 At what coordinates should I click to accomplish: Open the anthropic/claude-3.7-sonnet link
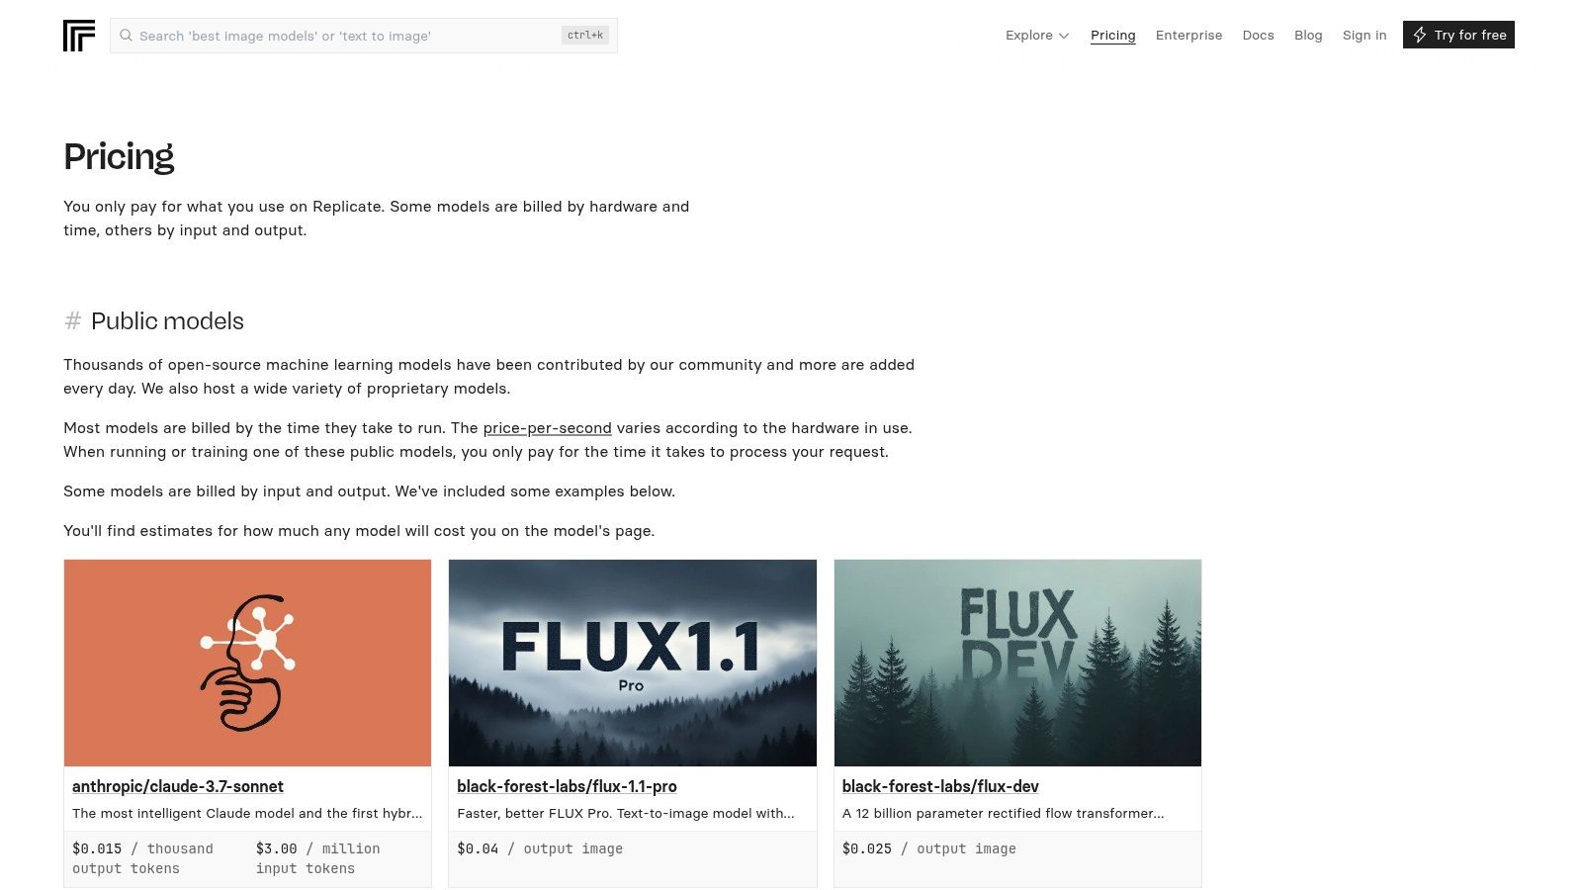coord(178,786)
